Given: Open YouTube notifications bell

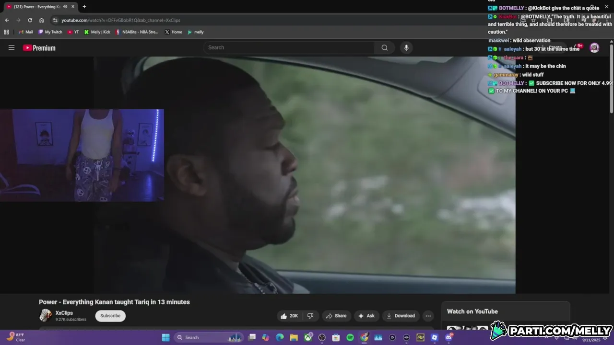Looking at the screenshot, I should coord(579,47).
